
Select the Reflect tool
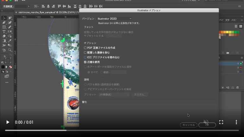[10, 32]
